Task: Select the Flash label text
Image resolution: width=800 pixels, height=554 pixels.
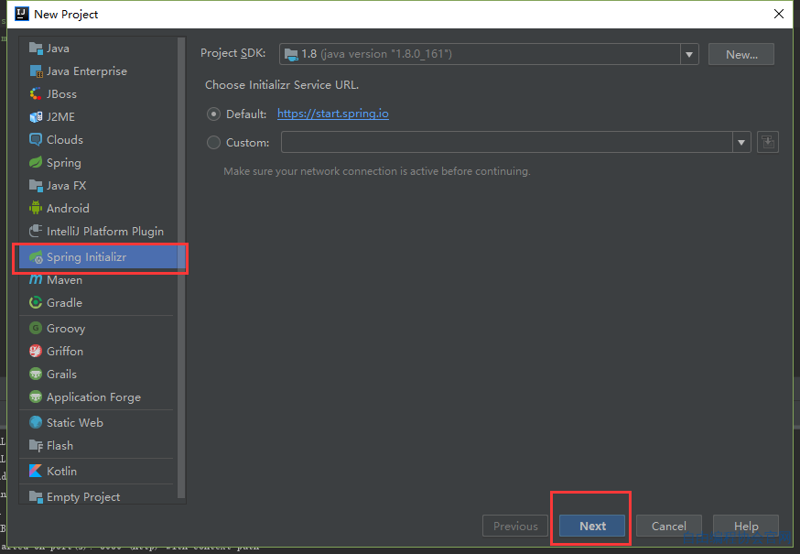Action: (59, 446)
